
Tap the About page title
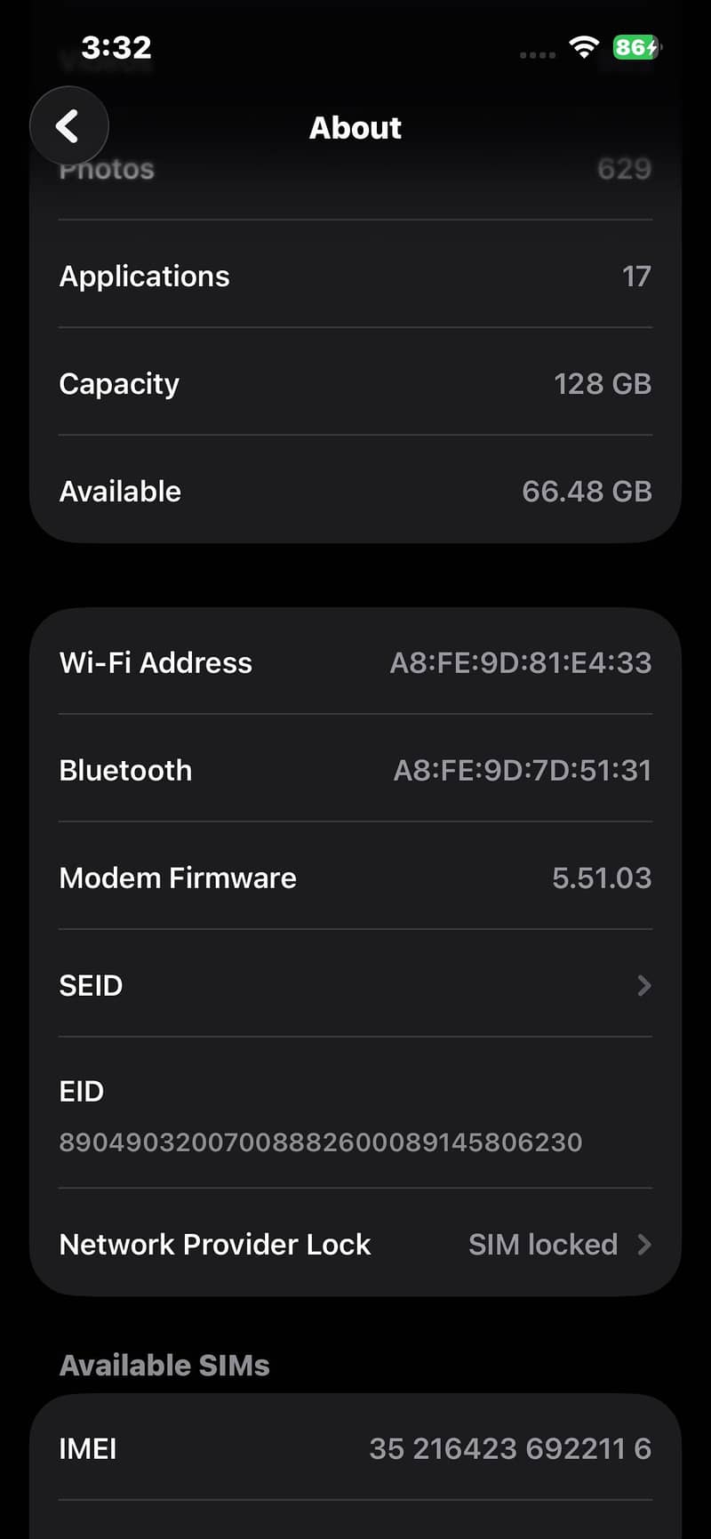pyautogui.click(x=355, y=127)
